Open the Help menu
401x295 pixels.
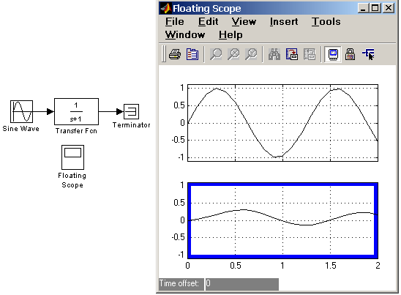[x=231, y=35]
